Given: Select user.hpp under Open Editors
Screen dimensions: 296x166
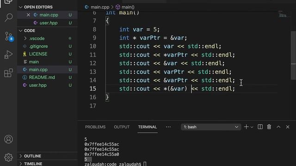Looking at the screenshot, I should pos(49,23).
